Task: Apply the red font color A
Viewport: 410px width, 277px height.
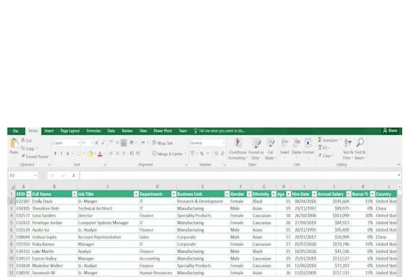Action: [100, 154]
